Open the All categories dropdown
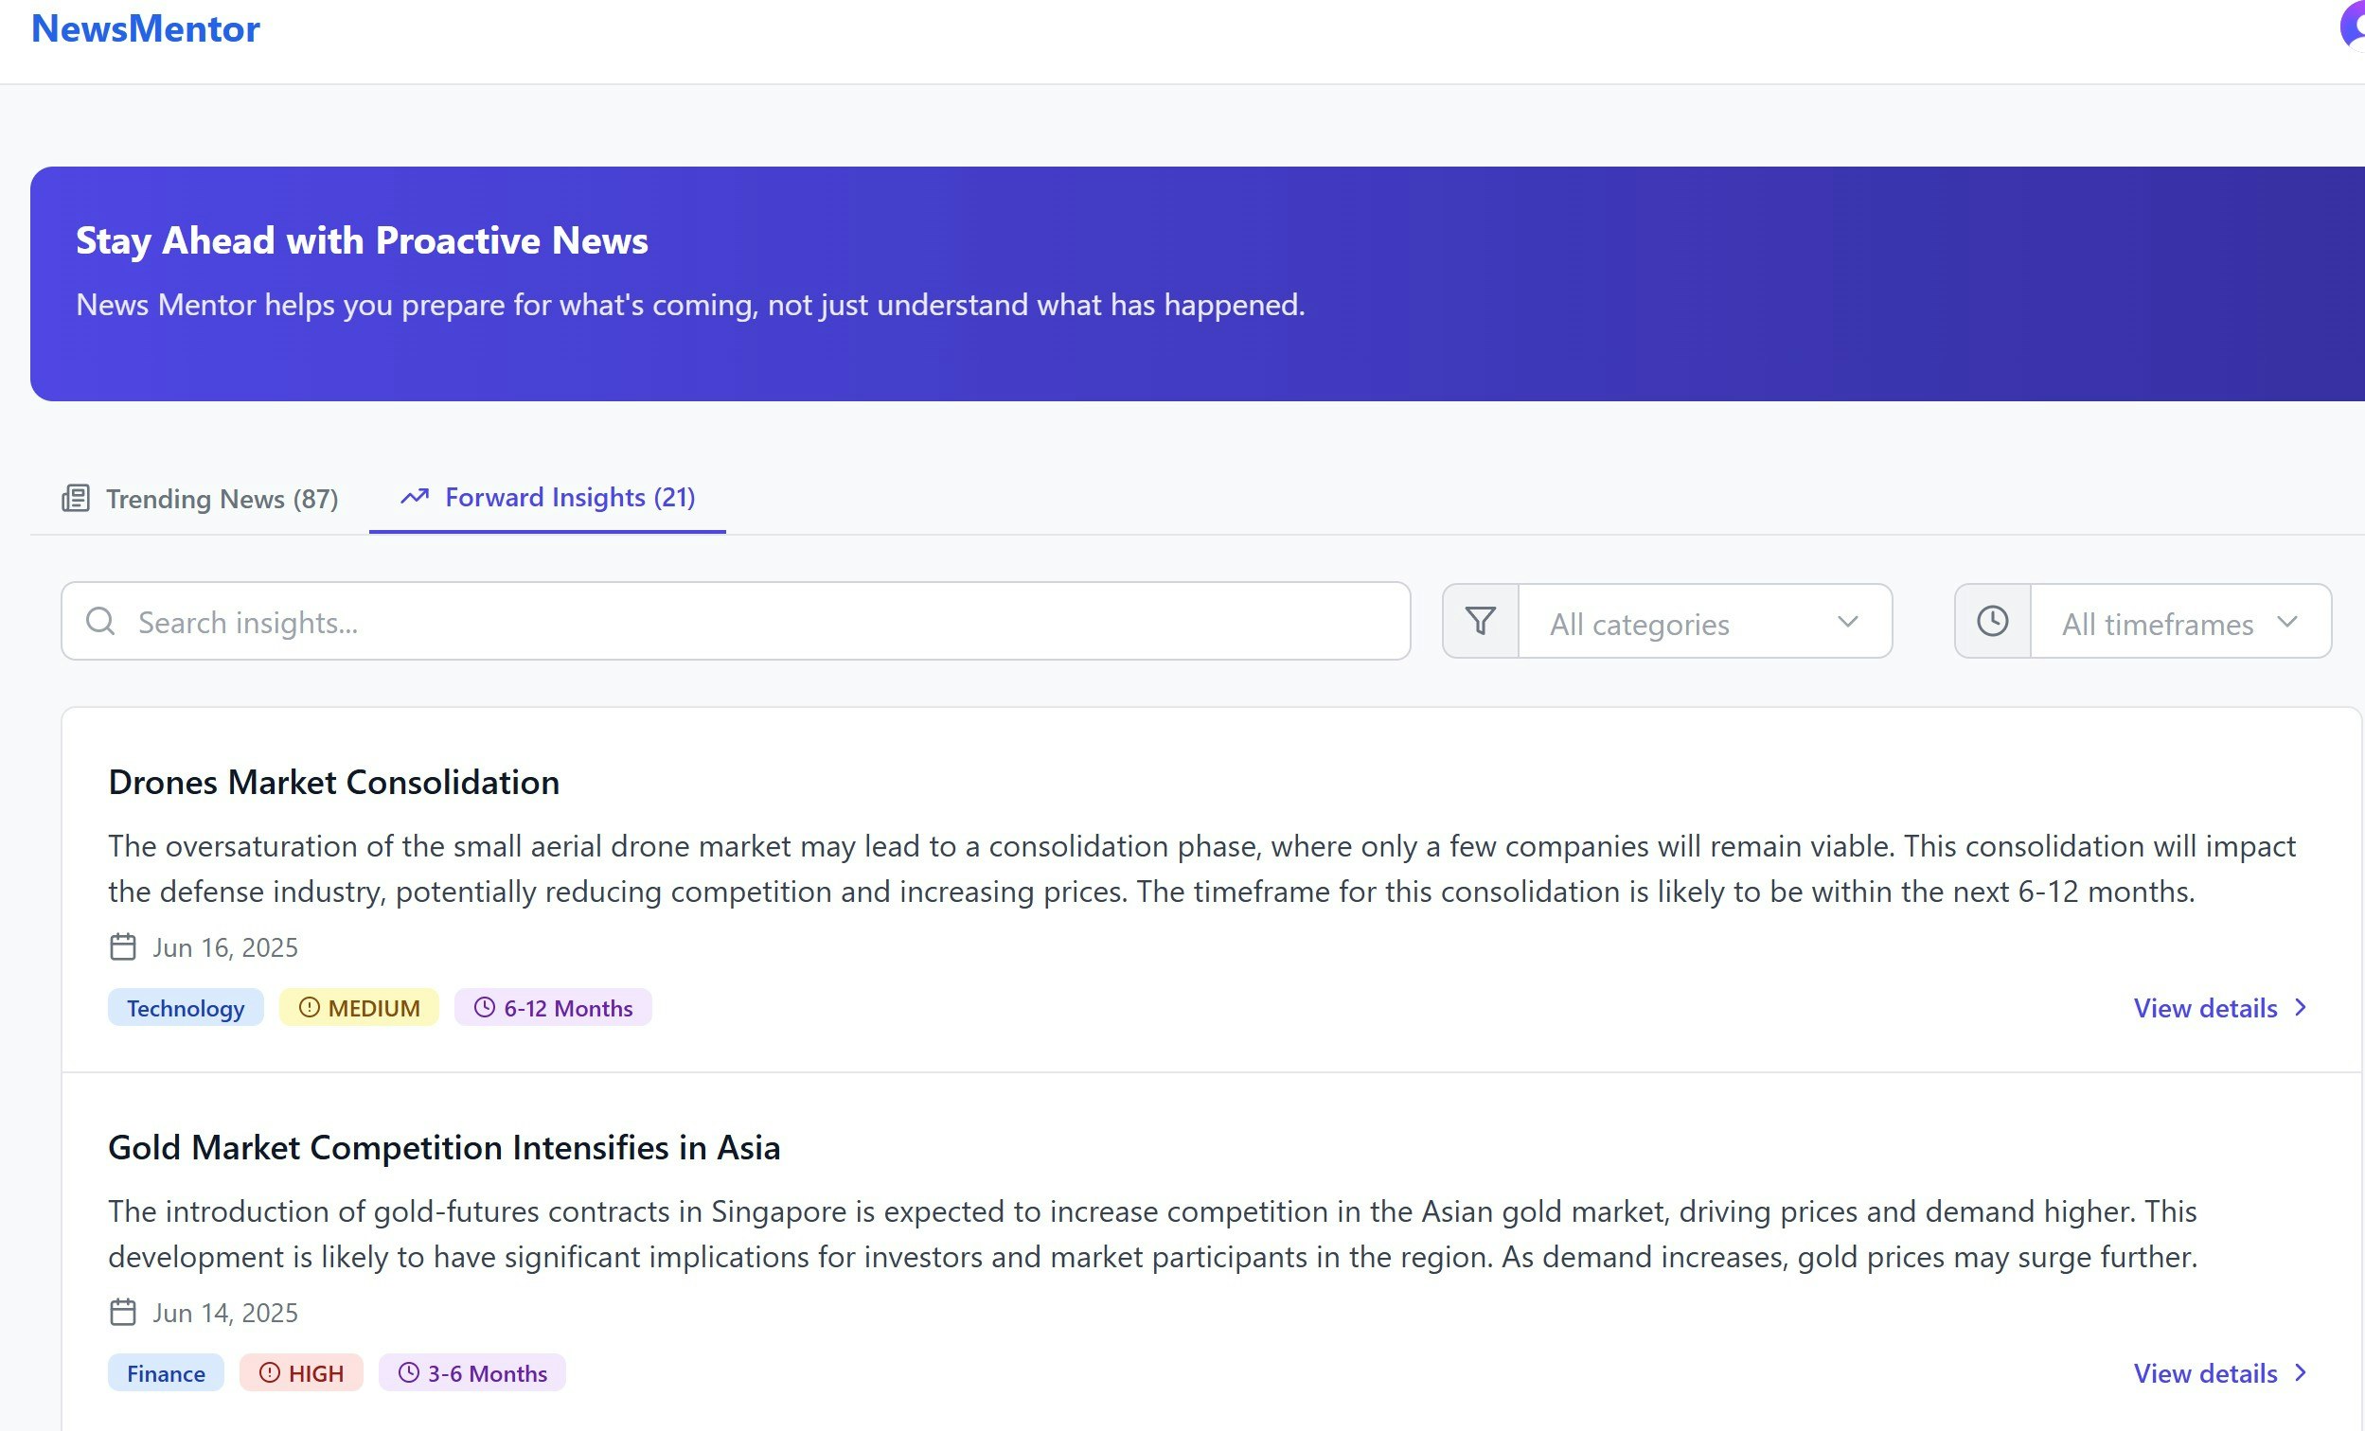 click(x=1703, y=622)
